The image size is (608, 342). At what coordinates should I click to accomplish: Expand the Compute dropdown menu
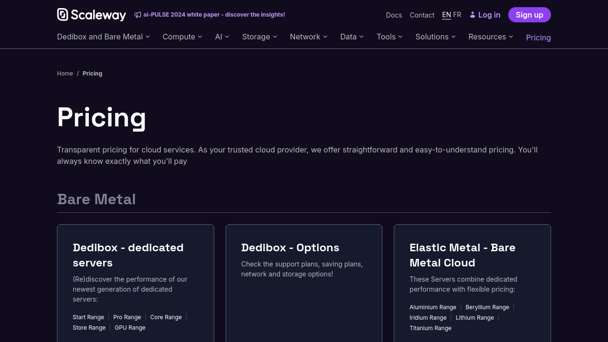(x=182, y=37)
